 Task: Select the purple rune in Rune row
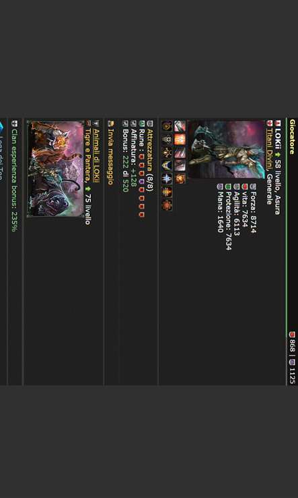(x=141, y=182)
